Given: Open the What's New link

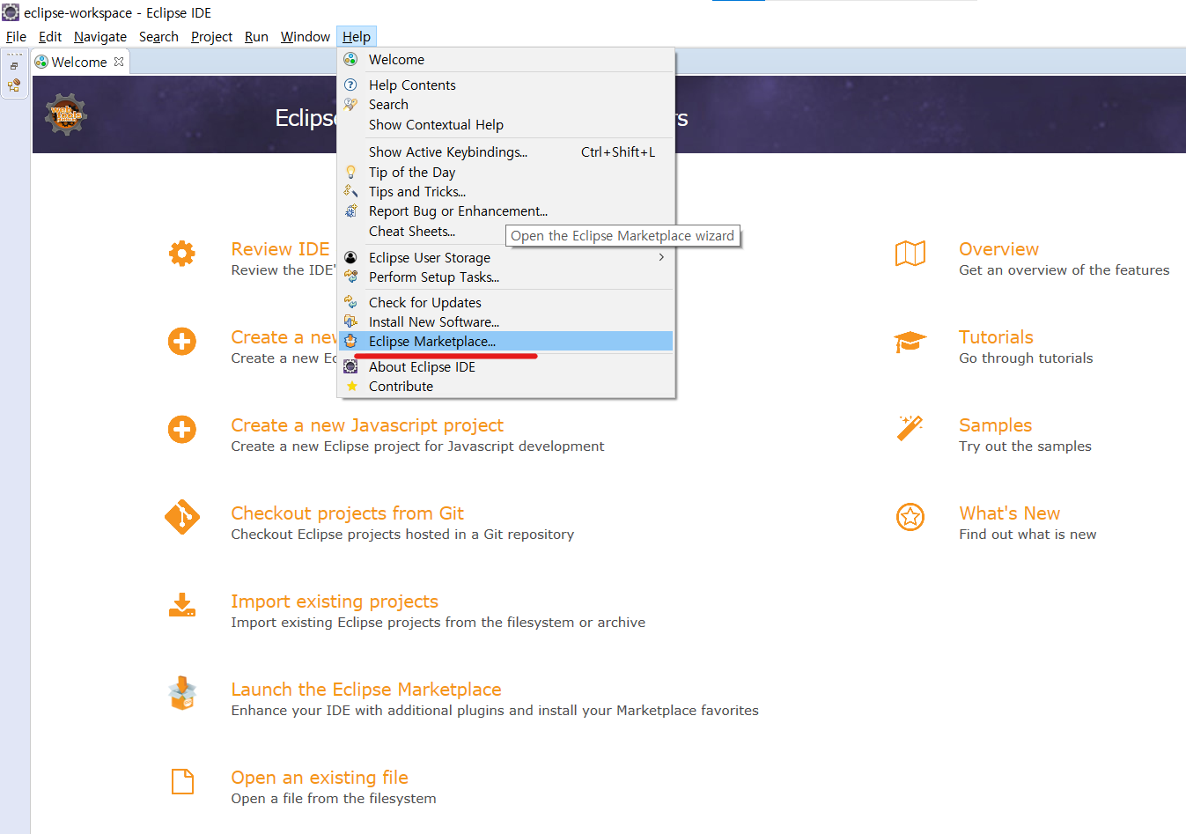Looking at the screenshot, I should pyautogui.click(x=1009, y=513).
